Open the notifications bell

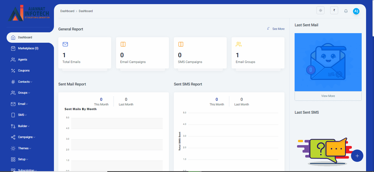pyautogui.click(x=346, y=11)
